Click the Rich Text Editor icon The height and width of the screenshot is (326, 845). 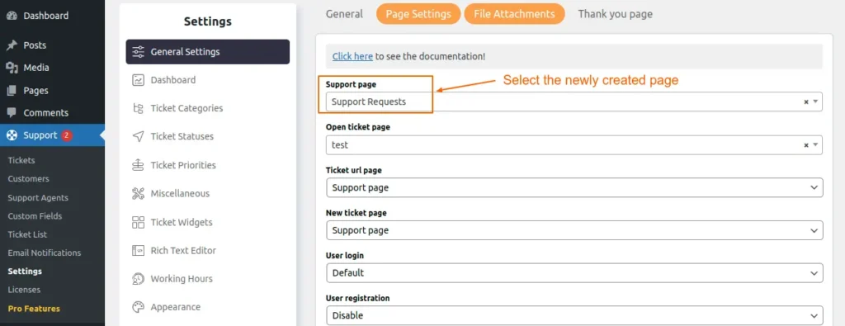coord(139,250)
